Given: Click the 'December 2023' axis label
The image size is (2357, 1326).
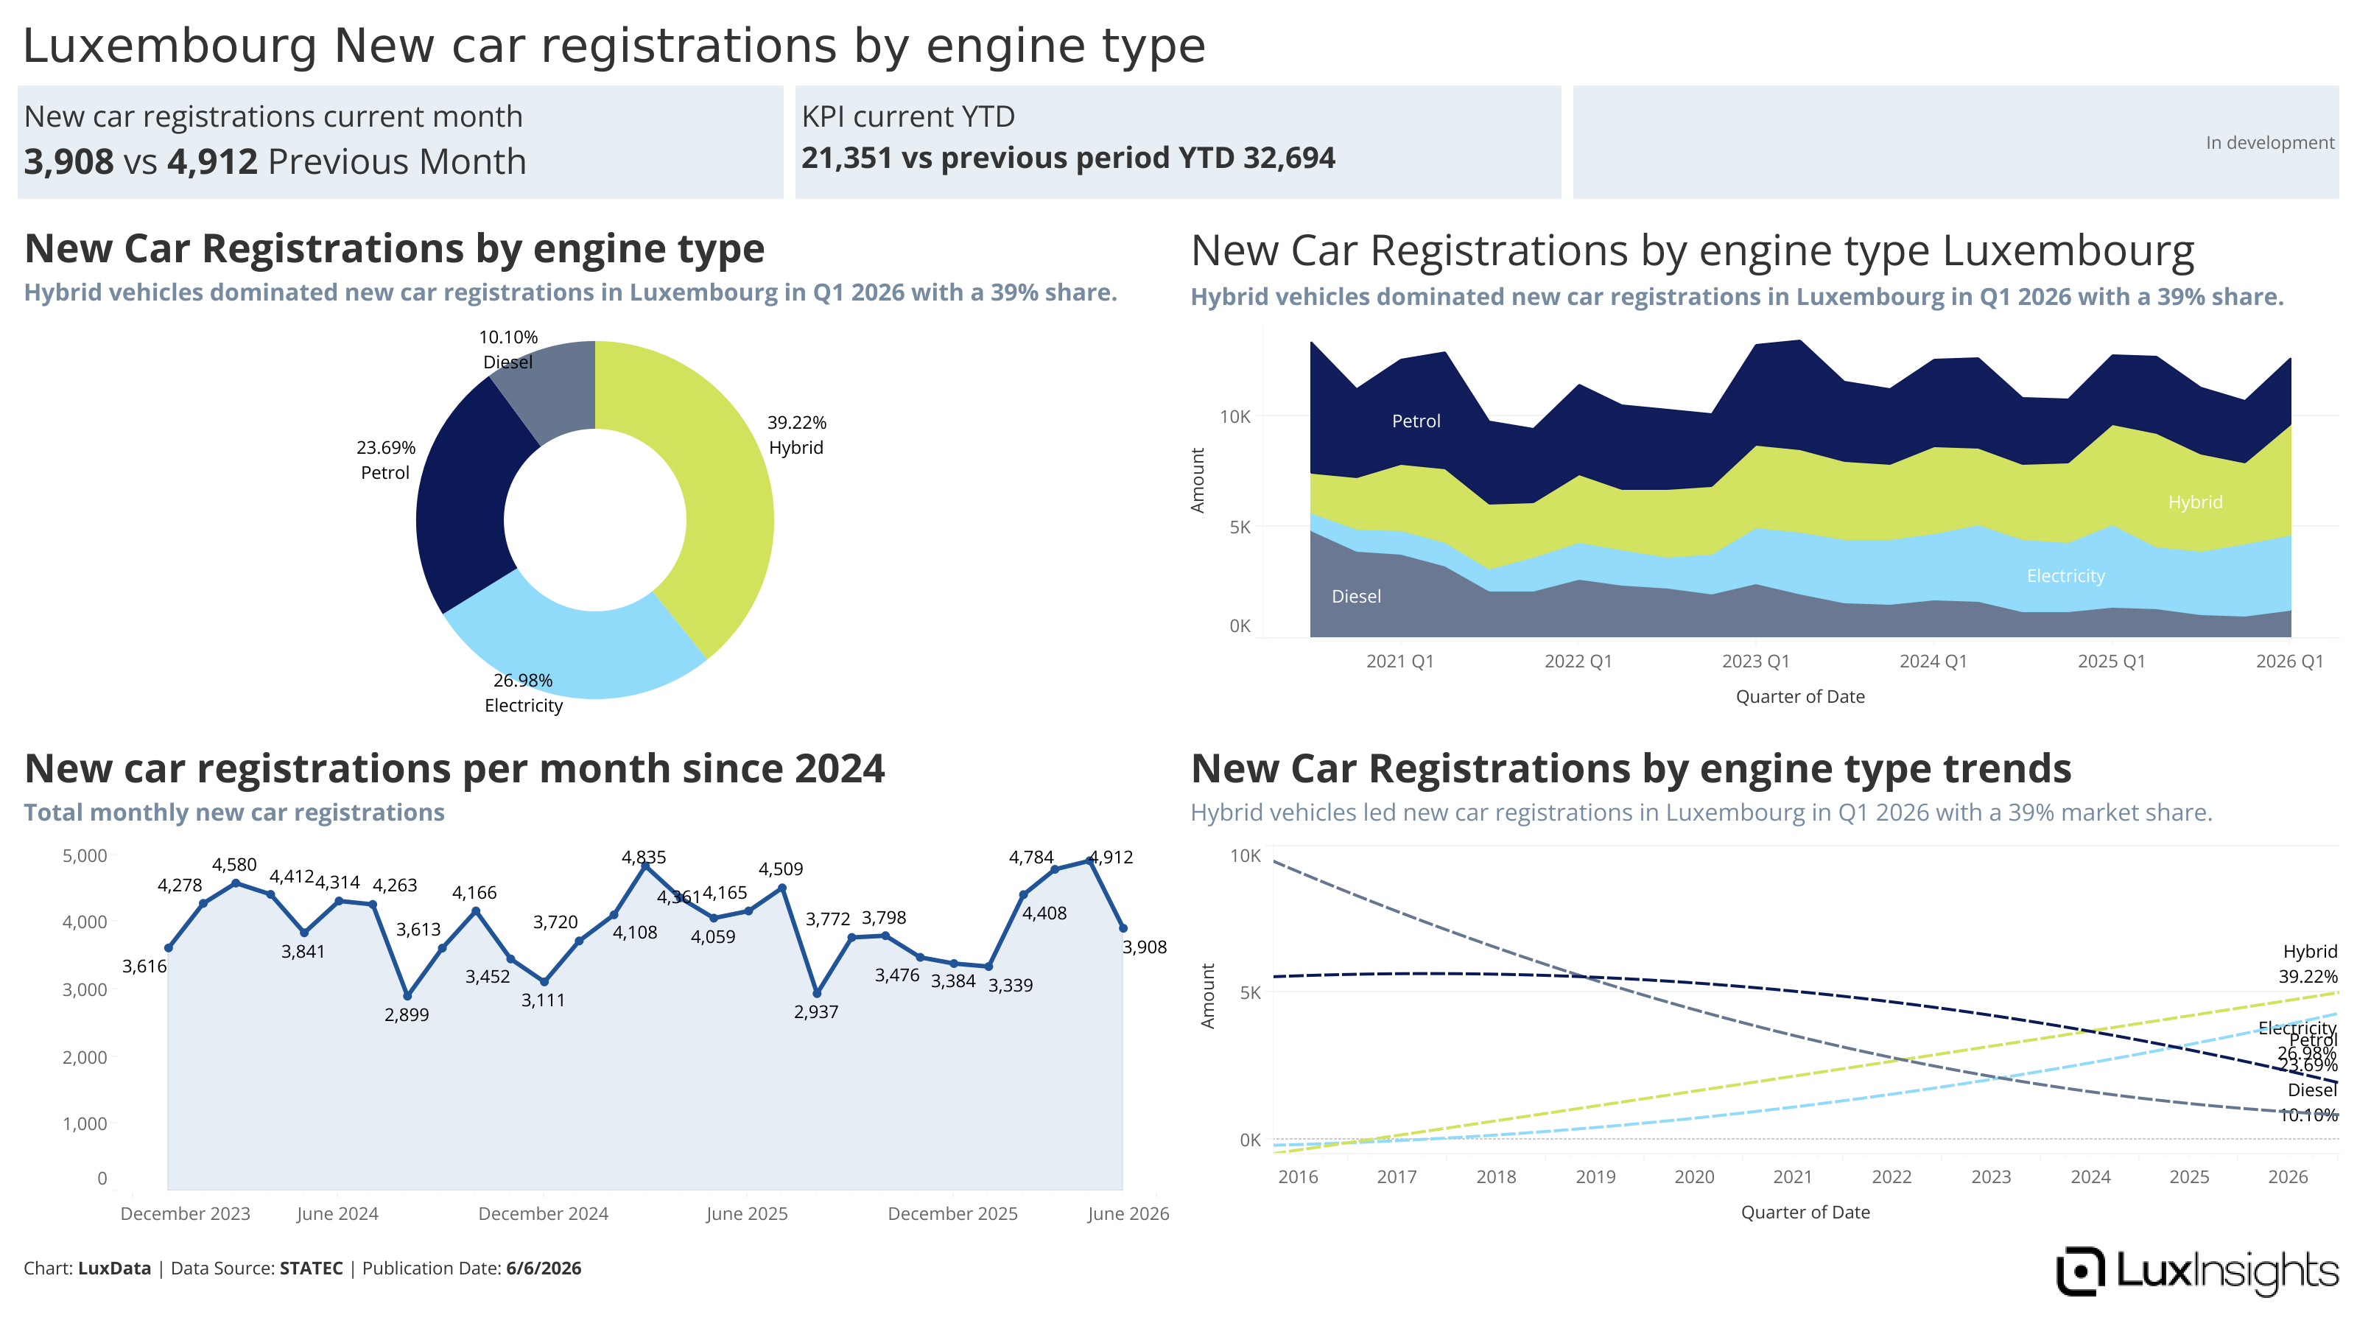Looking at the screenshot, I should pyautogui.click(x=185, y=1213).
